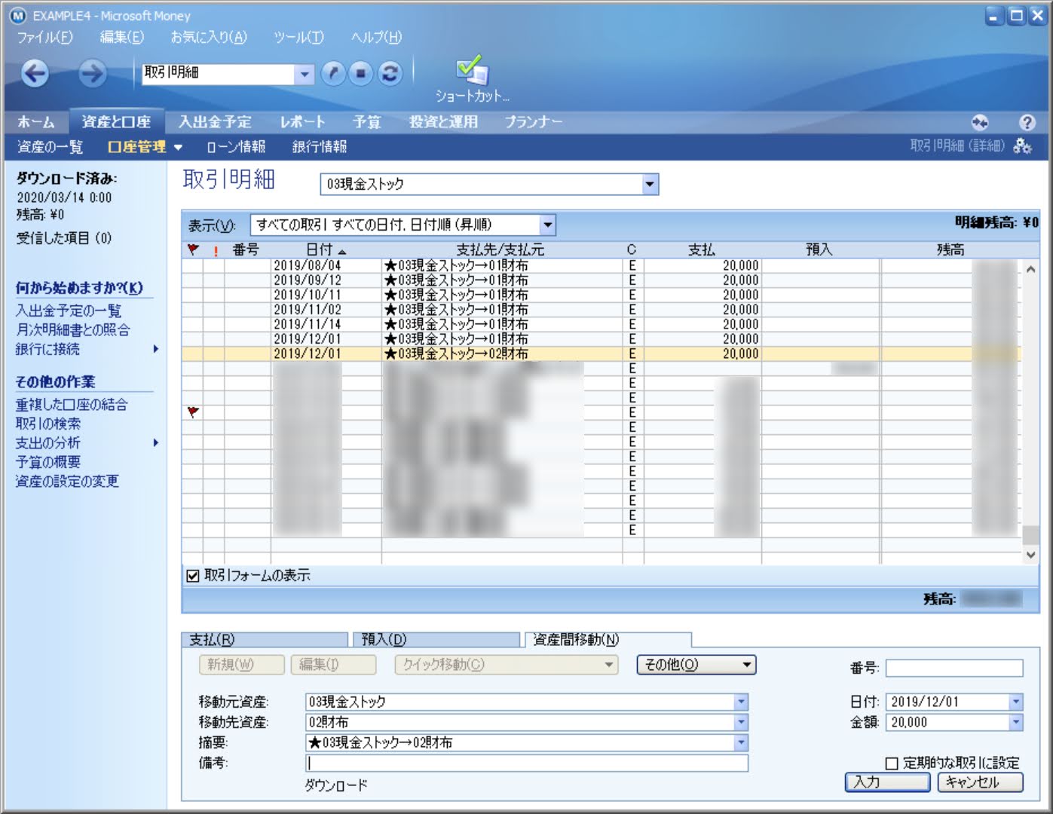
Task: Click the Help question mark icon
Action: (x=1027, y=122)
